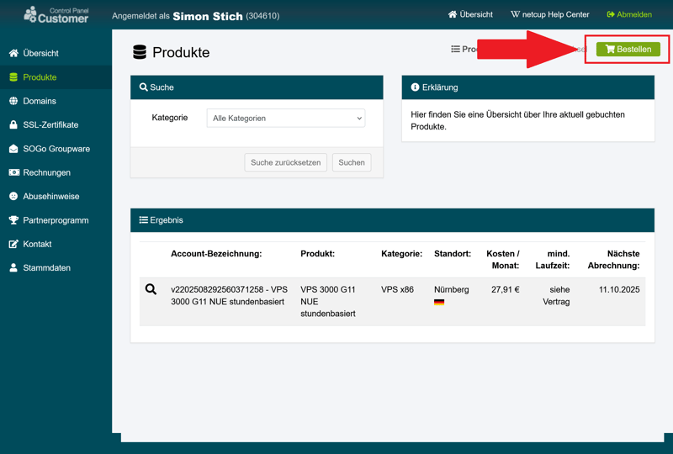The height and width of the screenshot is (454, 673).
Task: Click the magnifier icon in the VPS row
Action: pyautogui.click(x=151, y=289)
